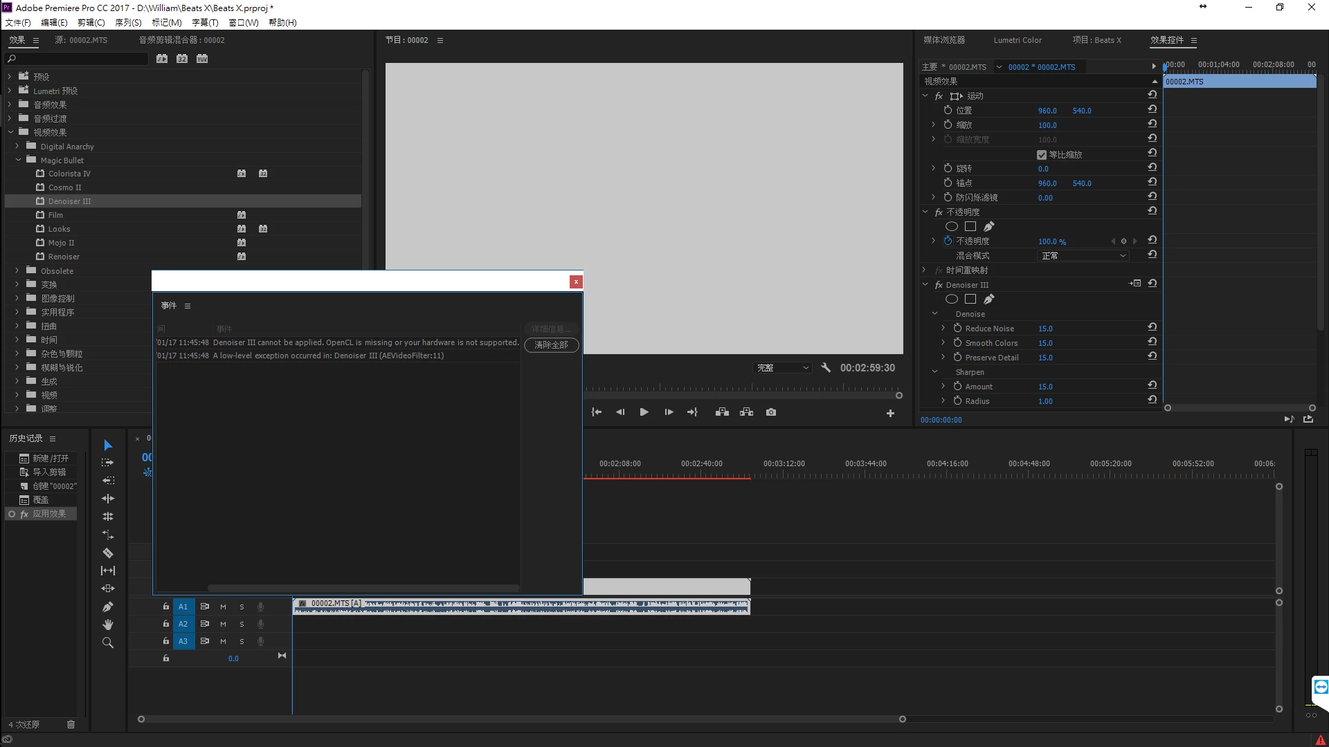Viewport: 1329px width, 747px height.
Task: Click the Export Frame camera icon
Action: pyautogui.click(x=771, y=412)
